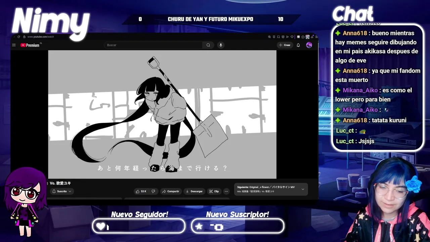Click the pin icon in the address bar
430x242 pixels.
pos(274,37)
